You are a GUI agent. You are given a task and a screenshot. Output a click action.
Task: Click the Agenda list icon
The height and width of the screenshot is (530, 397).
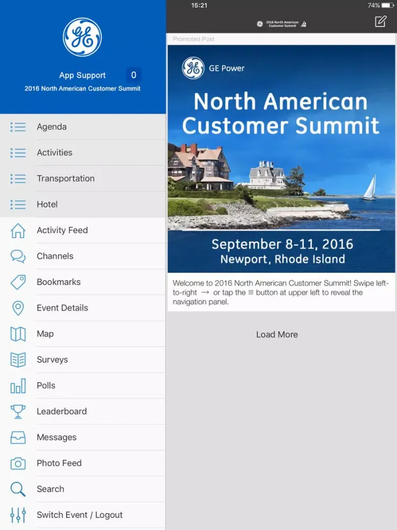point(18,127)
